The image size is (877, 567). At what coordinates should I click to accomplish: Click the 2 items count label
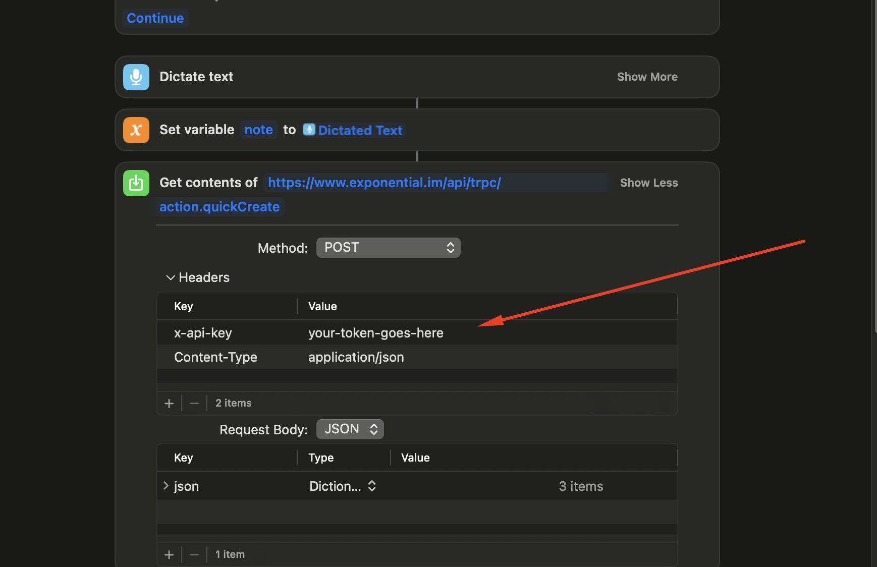(234, 403)
